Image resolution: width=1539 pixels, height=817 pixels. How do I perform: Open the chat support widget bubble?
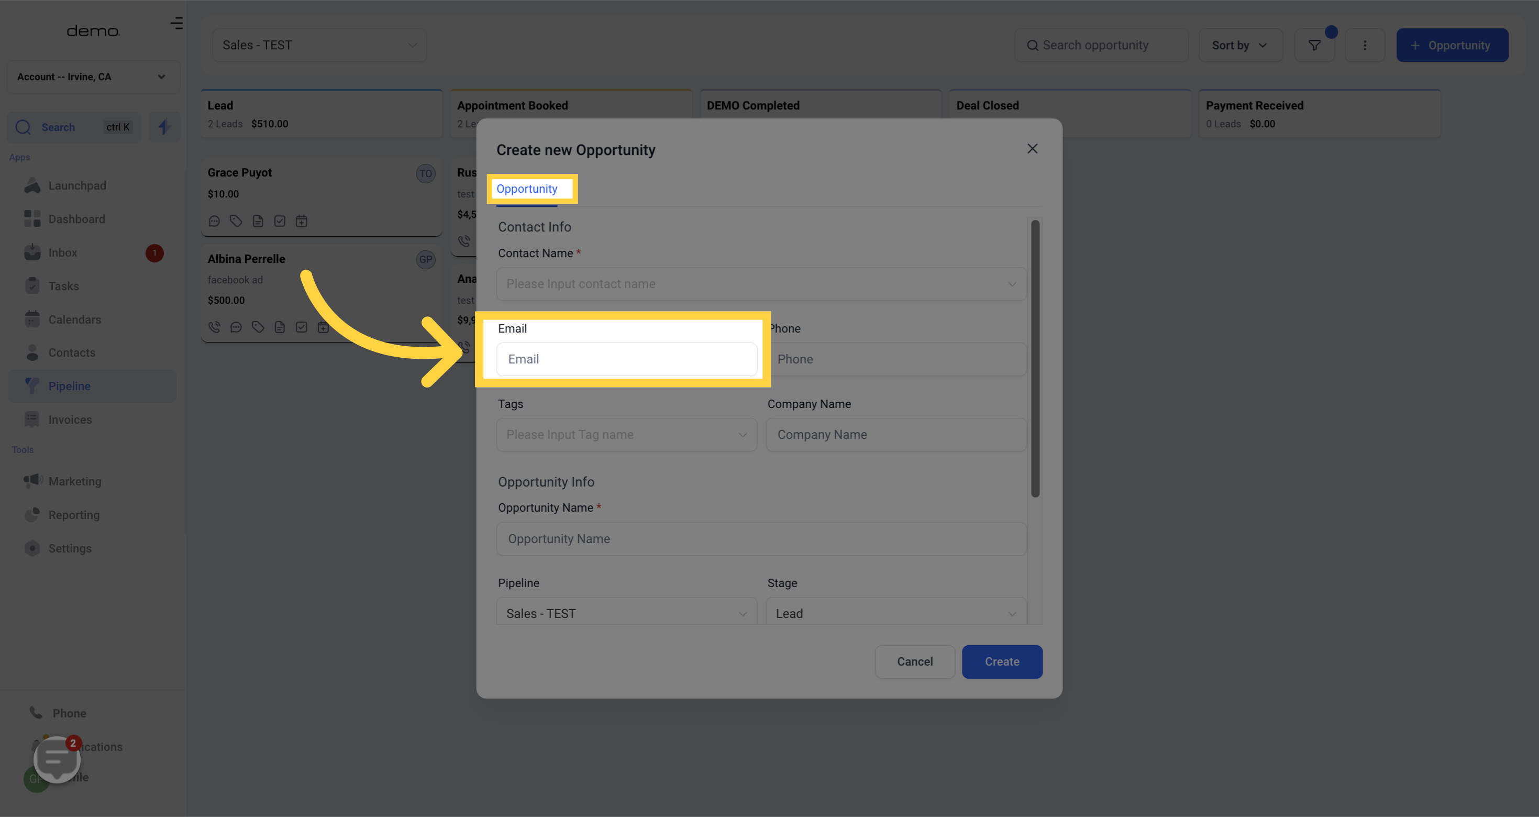coord(57,758)
